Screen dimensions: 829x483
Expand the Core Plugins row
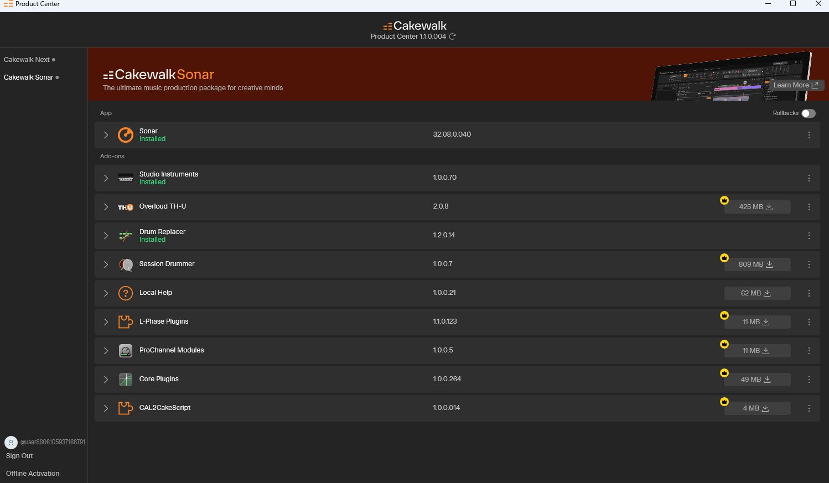coord(106,380)
